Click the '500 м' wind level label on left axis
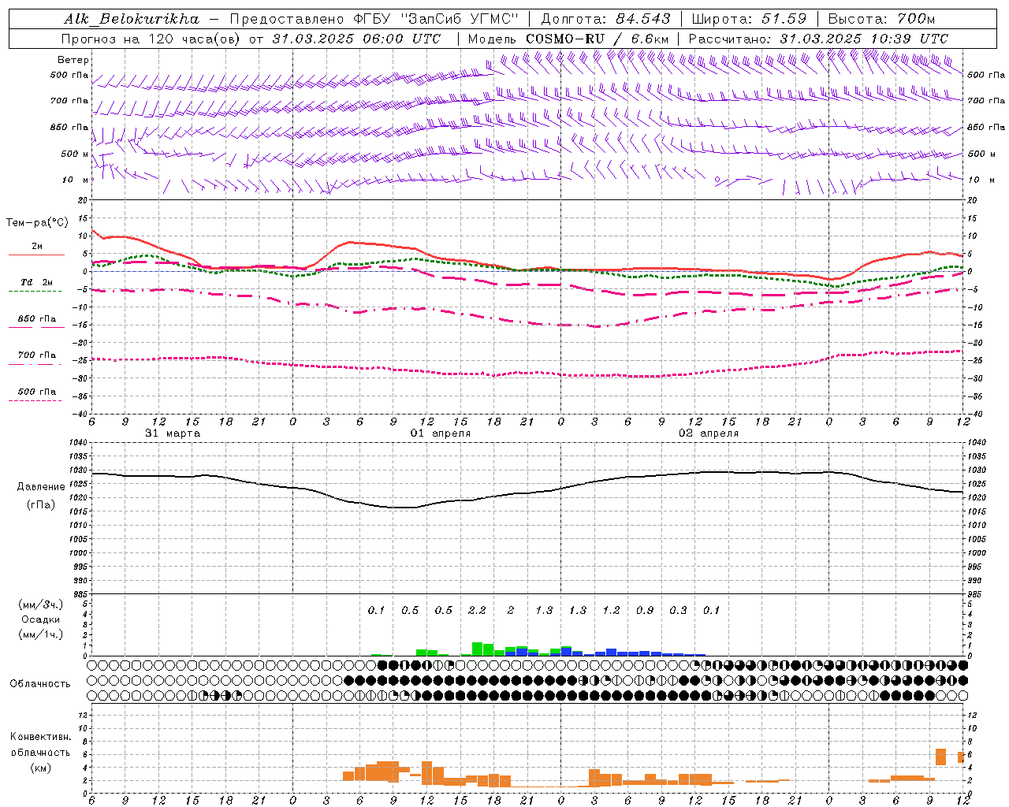1009x807 pixels. pos(75,154)
